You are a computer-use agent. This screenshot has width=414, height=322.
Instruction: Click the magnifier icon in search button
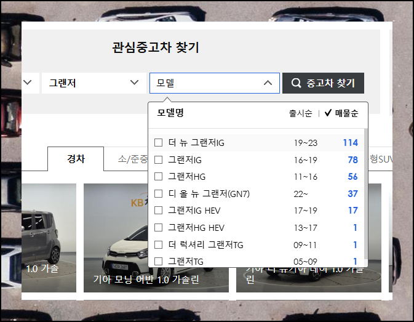(x=296, y=83)
